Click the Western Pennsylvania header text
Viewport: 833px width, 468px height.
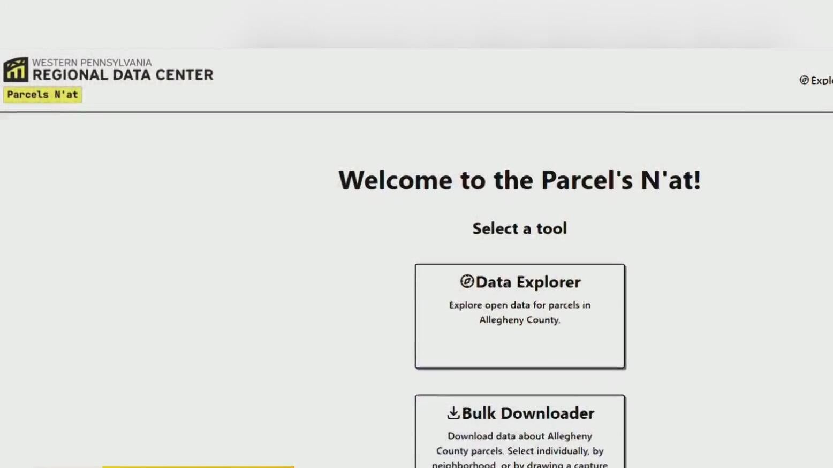[x=92, y=63]
